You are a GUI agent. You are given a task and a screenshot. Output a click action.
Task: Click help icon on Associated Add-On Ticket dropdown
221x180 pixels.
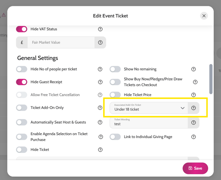[x=194, y=108]
